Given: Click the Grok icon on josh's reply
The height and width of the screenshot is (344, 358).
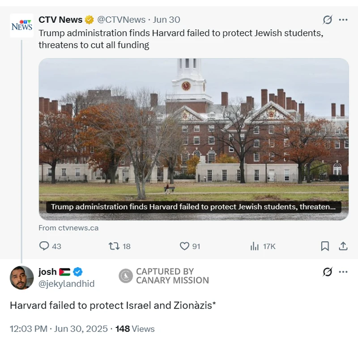Looking at the screenshot, I should pos(328,272).
